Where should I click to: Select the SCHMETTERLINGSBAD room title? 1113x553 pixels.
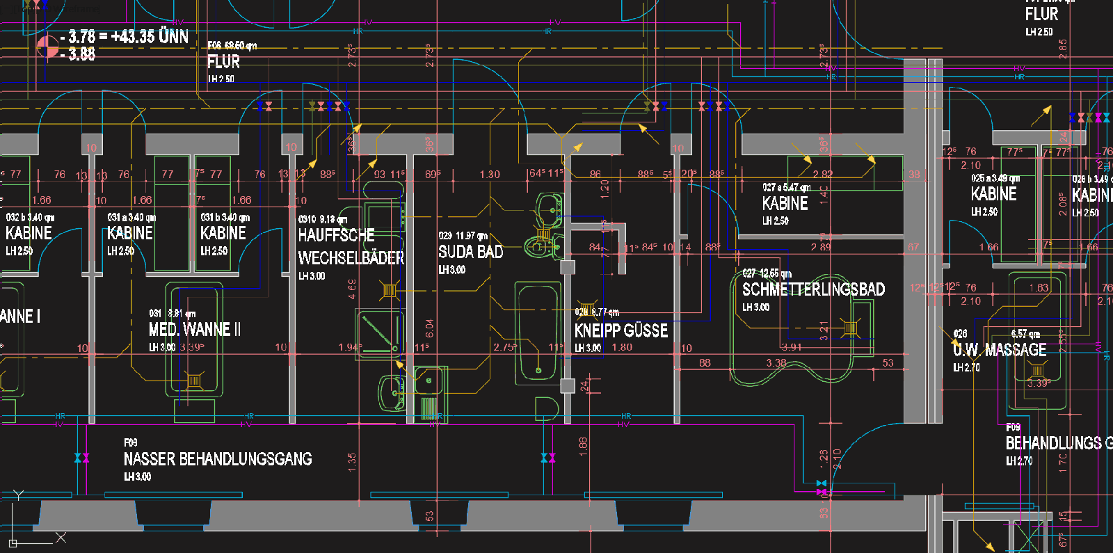point(813,289)
